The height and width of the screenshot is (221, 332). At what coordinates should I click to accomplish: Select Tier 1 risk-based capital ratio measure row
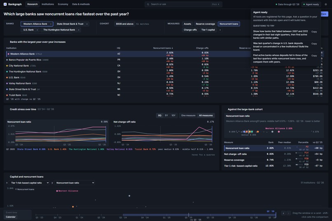tap(274, 166)
